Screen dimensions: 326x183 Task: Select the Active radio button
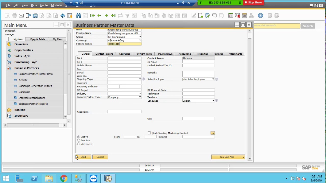78,137
